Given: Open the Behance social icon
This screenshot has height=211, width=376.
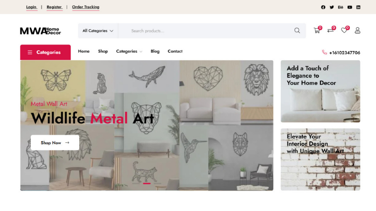Looking at the screenshot, I should point(340,7).
